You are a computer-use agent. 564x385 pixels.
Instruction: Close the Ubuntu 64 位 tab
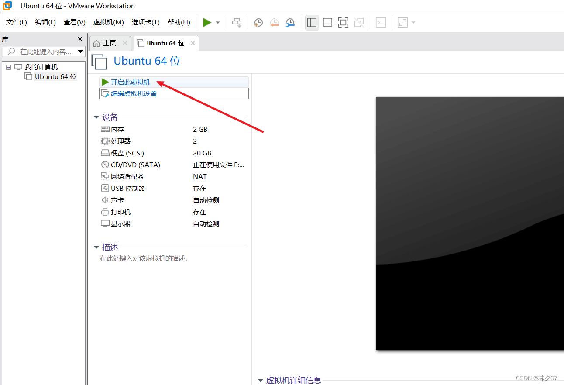[193, 43]
